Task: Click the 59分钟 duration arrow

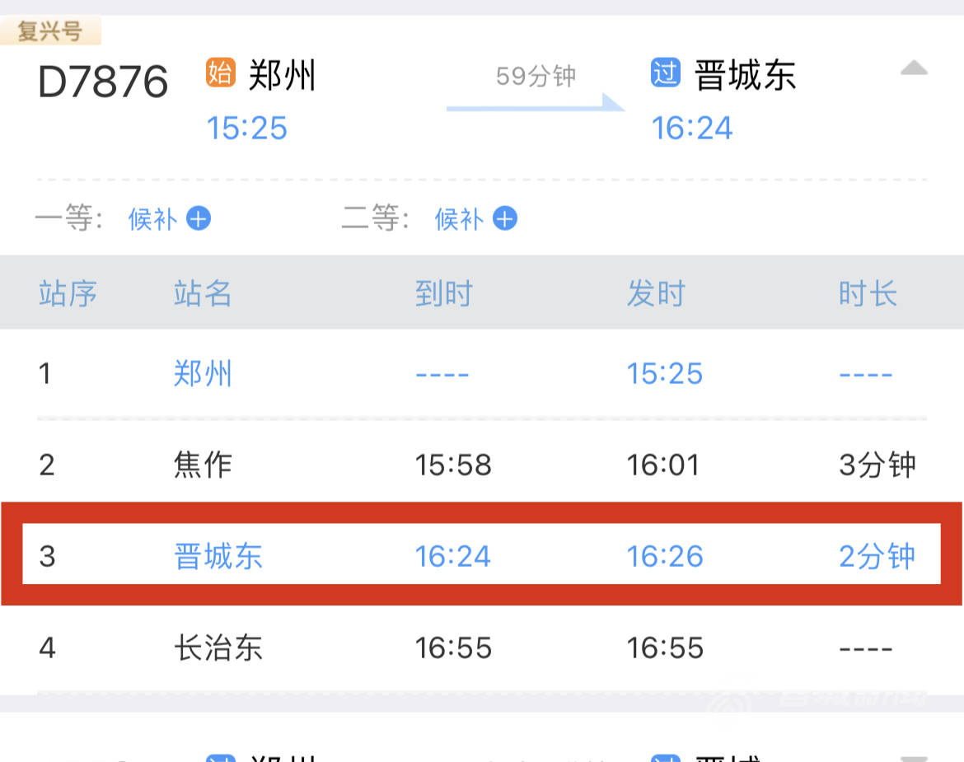Action: point(536,101)
